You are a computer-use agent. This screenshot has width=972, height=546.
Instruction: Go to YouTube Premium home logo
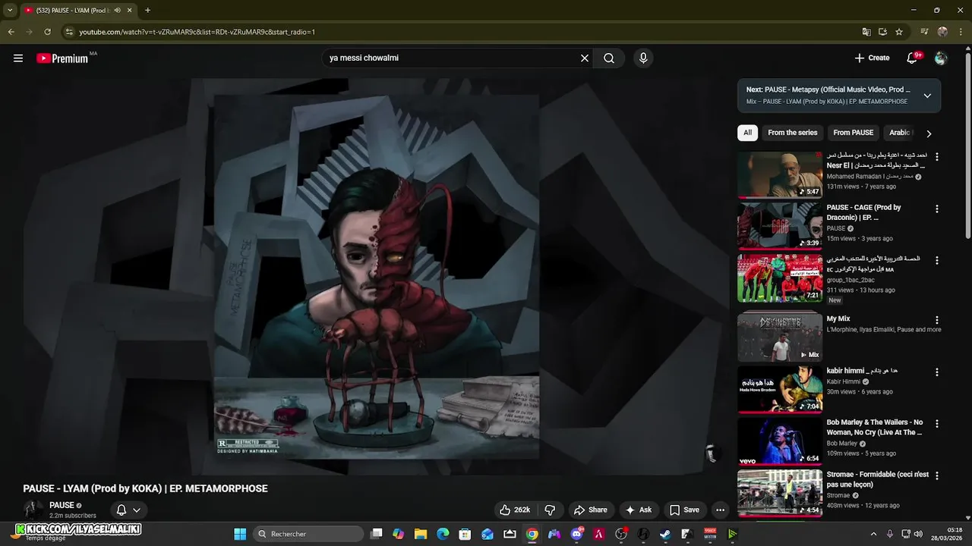click(62, 58)
